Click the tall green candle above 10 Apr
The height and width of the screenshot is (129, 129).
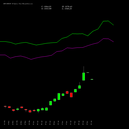pyautogui.click(x=59, y=96)
